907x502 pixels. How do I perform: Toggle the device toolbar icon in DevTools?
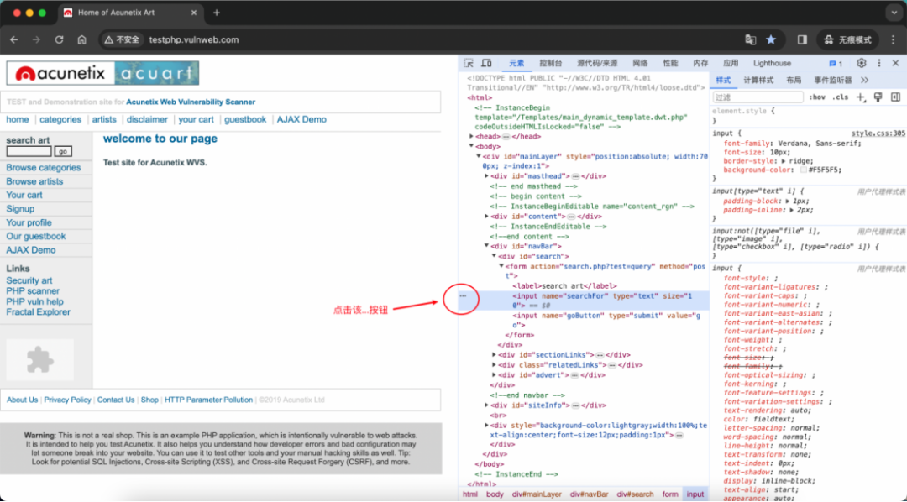[x=486, y=63]
